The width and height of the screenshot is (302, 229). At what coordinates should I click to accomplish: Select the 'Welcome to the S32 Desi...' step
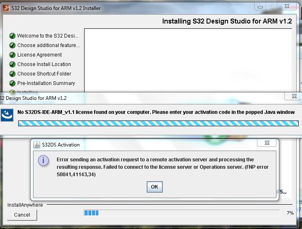tap(48, 36)
